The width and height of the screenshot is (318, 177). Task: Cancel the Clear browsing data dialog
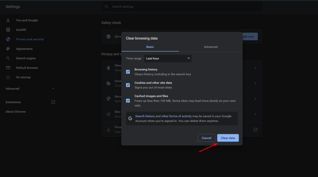coord(206,138)
